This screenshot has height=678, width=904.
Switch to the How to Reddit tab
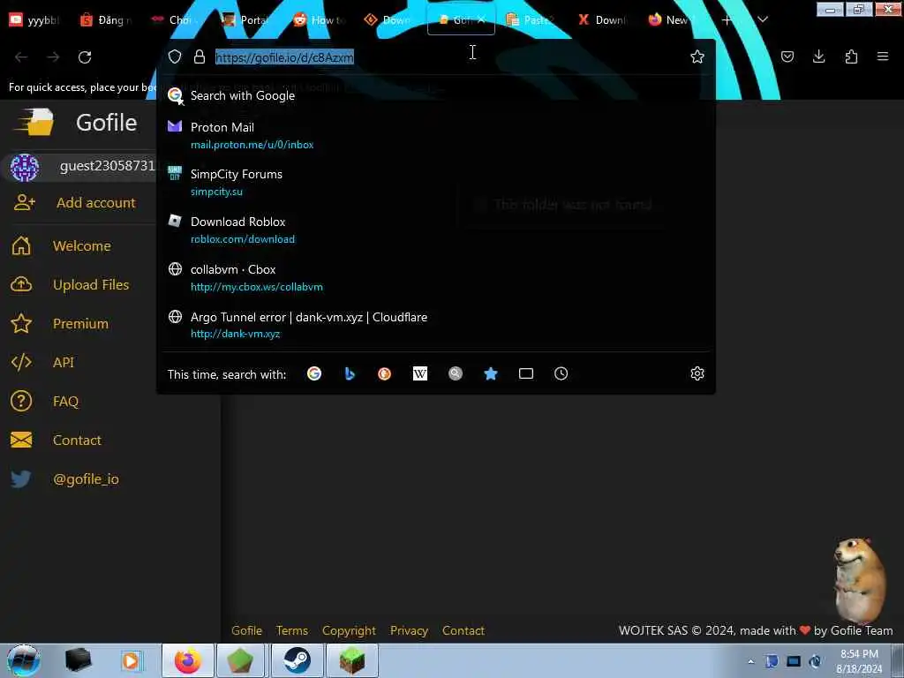(x=320, y=20)
